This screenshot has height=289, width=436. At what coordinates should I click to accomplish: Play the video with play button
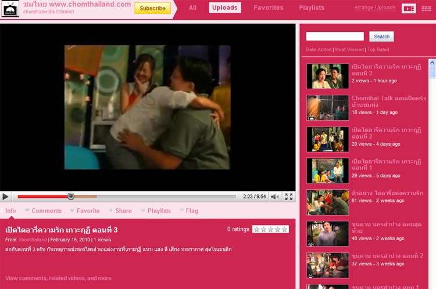point(5,197)
